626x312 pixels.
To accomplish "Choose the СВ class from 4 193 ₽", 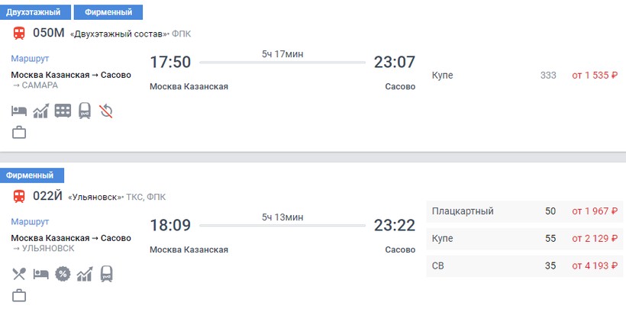I will pyautogui.click(x=526, y=266).
